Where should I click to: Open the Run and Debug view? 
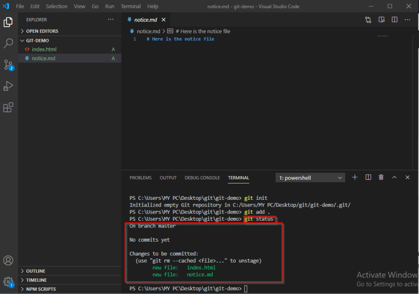(8, 86)
